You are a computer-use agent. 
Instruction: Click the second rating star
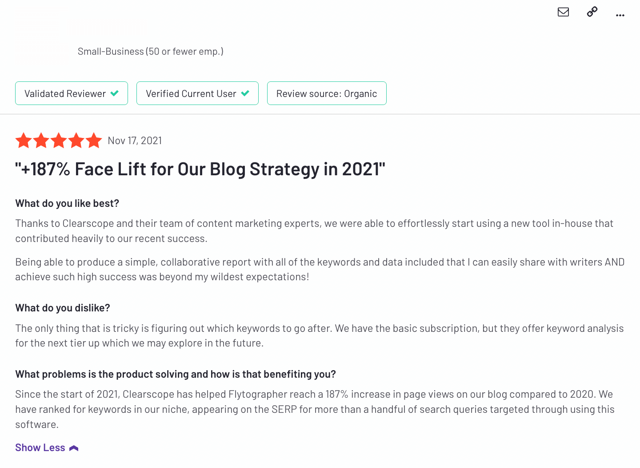pyautogui.click(x=41, y=141)
